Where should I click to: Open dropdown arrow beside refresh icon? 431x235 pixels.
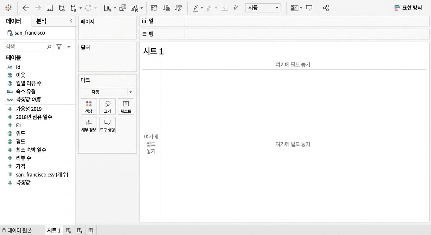pos(96,8)
